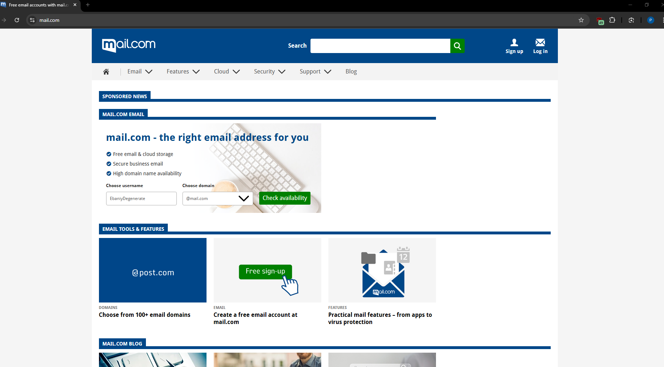Open the Sign up person icon
This screenshot has height=367, width=664.
point(514,46)
